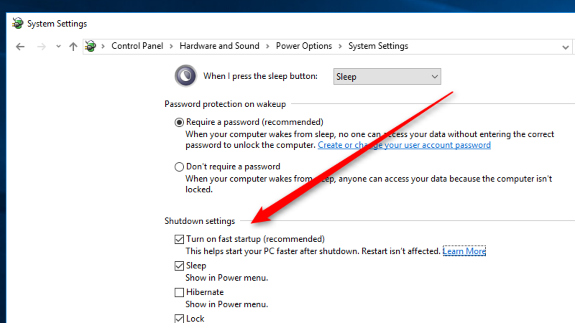The height and width of the screenshot is (323, 575).
Task: Click the System Settings icon in the title bar
Action: pos(17,23)
